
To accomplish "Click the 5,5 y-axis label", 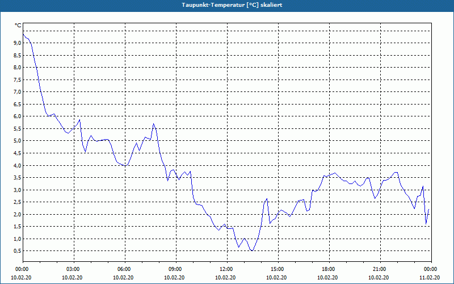I will [x=18, y=129].
